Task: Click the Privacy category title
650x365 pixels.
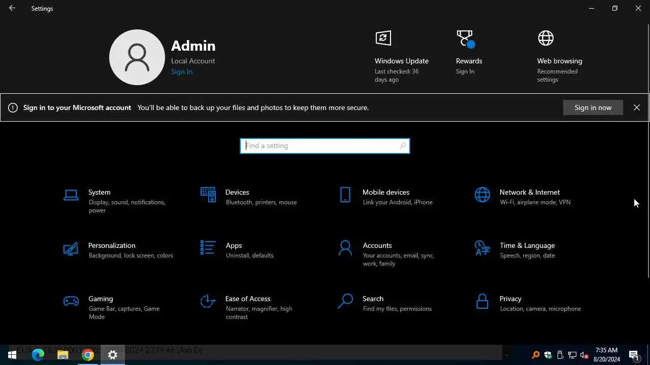Action: [x=510, y=299]
